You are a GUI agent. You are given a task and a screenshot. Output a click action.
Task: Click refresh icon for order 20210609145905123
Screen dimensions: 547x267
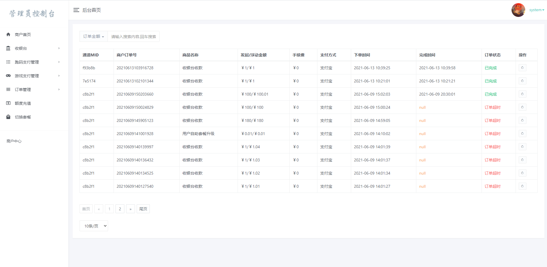(x=522, y=120)
